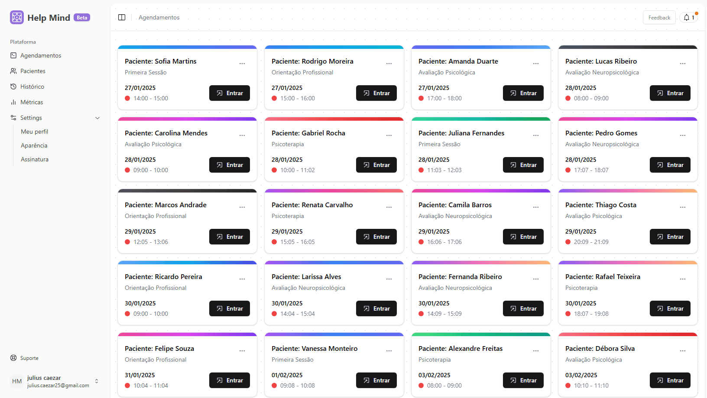This screenshot has height=398, width=707.
Task: Open the options menu on Lucas Ribeiro's card
Action: (x=683, y=63)
